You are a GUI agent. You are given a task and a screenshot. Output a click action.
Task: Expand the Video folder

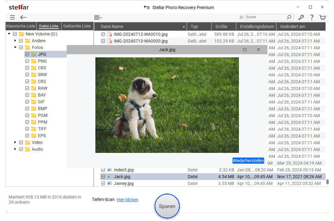click(x=15, y=142)
